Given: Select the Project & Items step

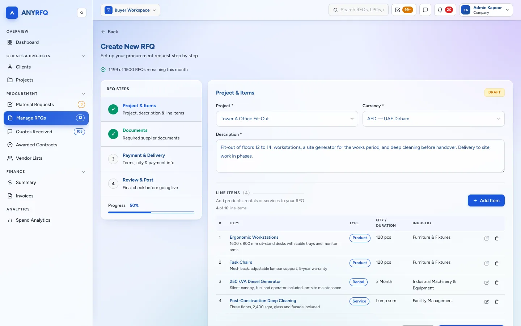Looking at the screenshot, I should (x=151, y=109).
